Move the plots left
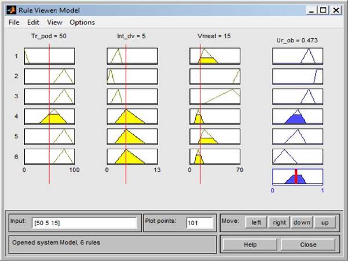 coord(257,222)
